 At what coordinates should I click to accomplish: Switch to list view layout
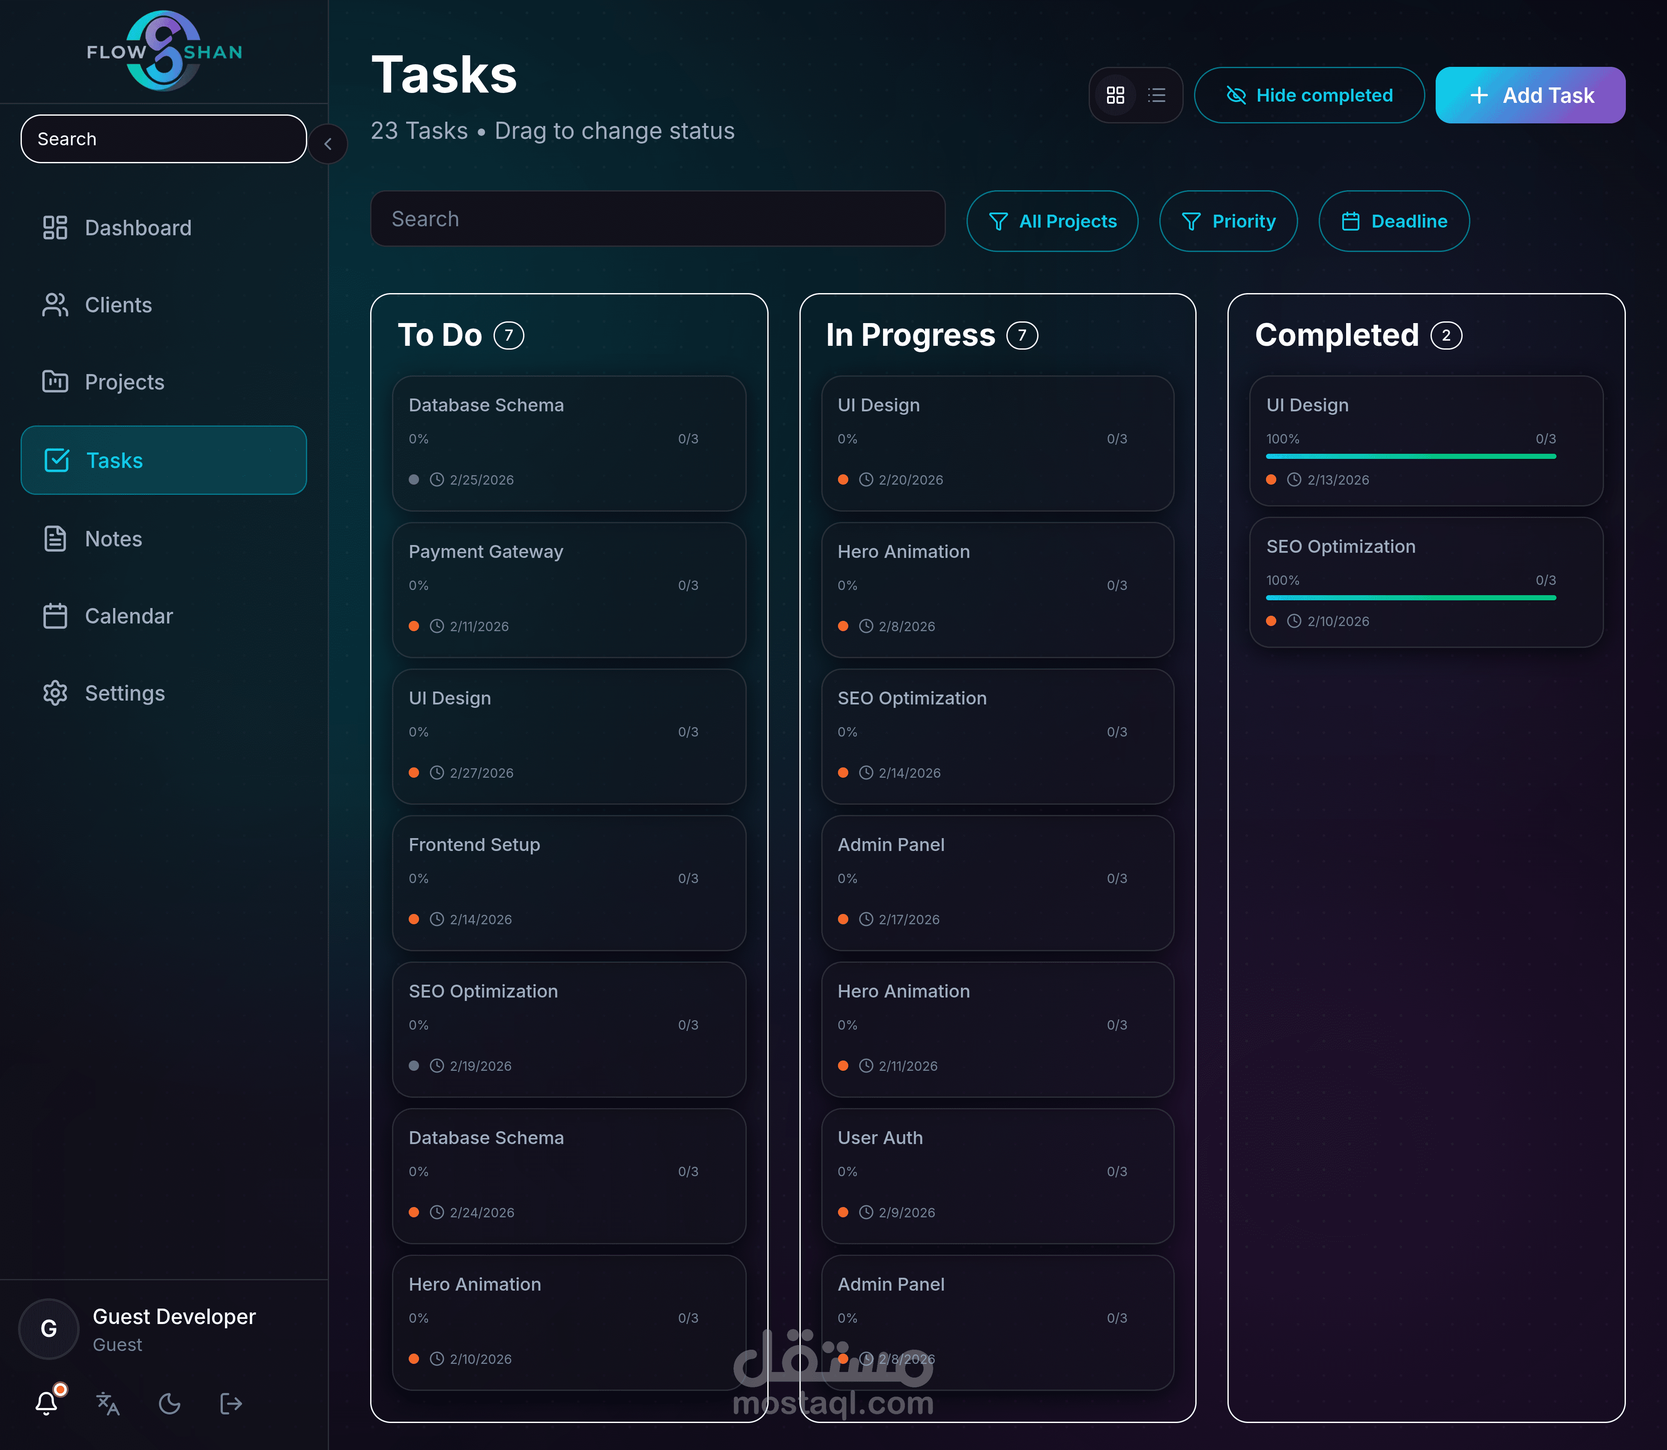[x=1157, y=96]
